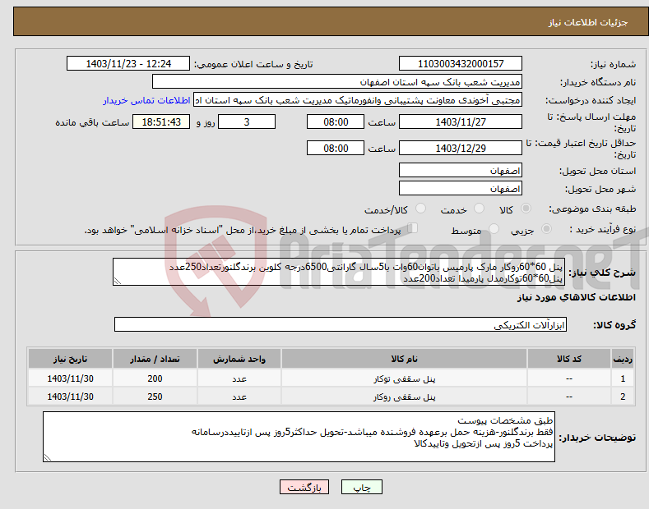
Task: Click the ردیف column header
Action: tap(623, 359)
